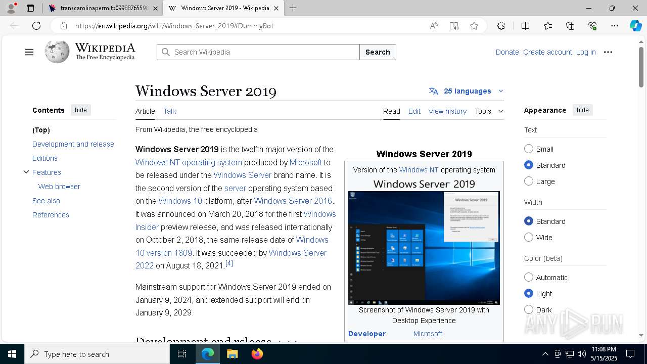Toggle Split screen icon
This screenshot has height=364, width=647.
[525, 26]
